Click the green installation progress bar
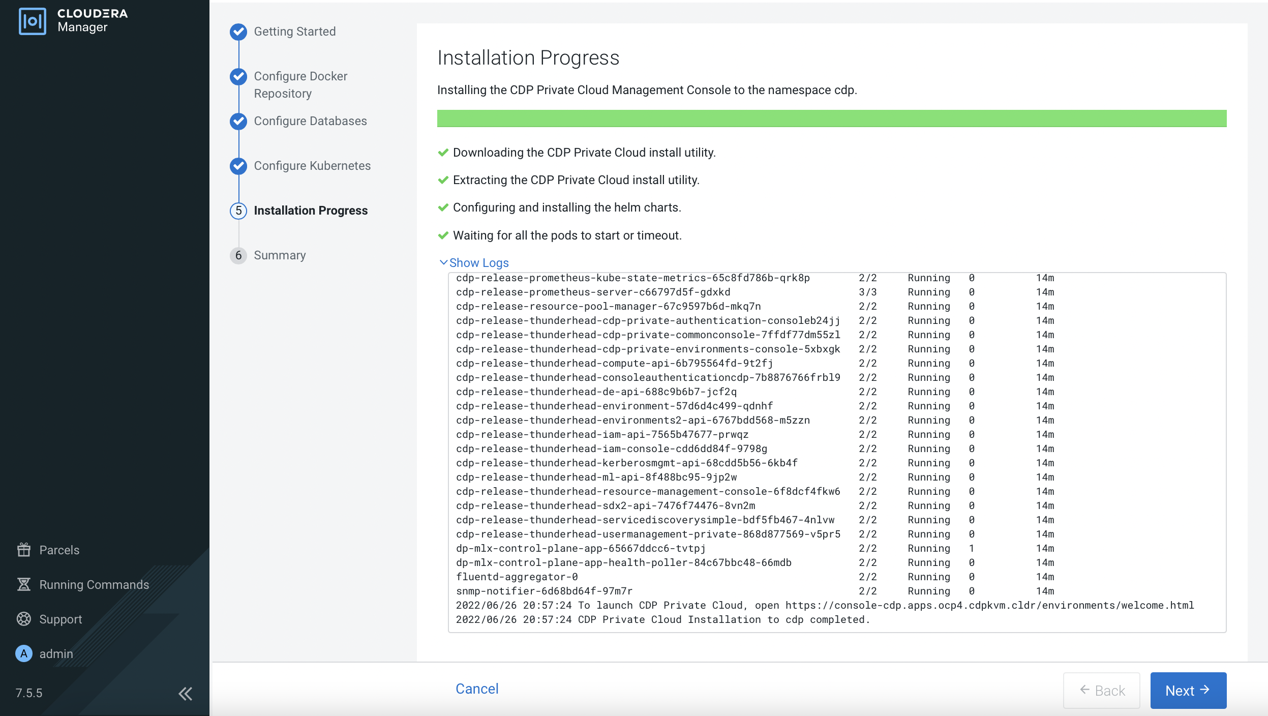1268x716 pixels. (831, 118)
